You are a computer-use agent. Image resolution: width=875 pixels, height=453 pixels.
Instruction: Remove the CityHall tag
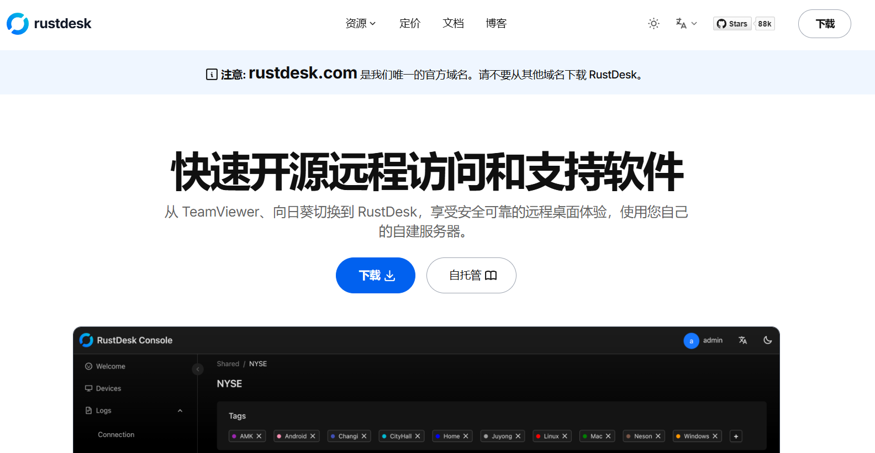(x=418, y=436)
